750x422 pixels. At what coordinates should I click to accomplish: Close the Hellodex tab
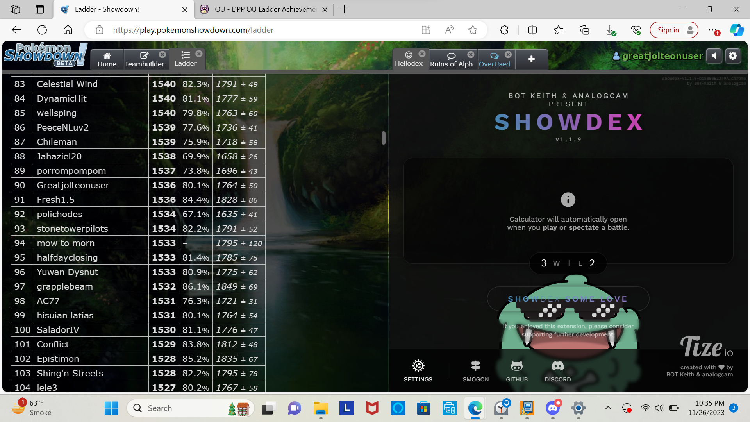[422, 54]
